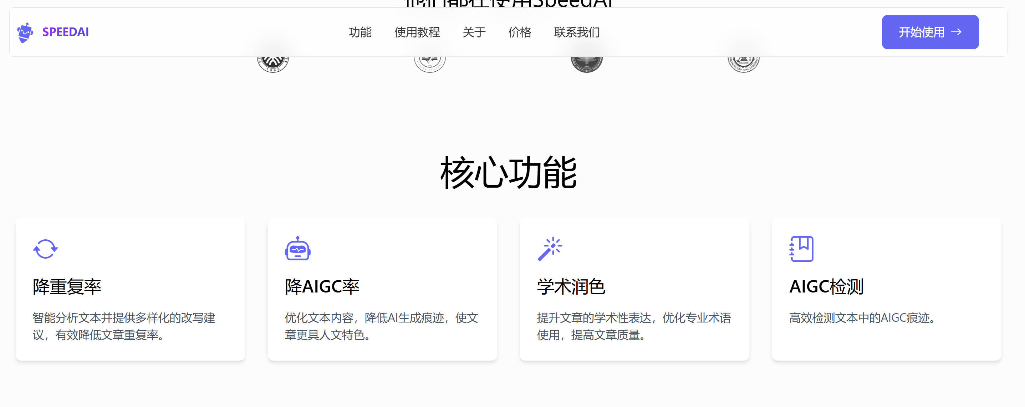
Task: Select 关于 in the top navigation
Action: [x=474, y=32]
